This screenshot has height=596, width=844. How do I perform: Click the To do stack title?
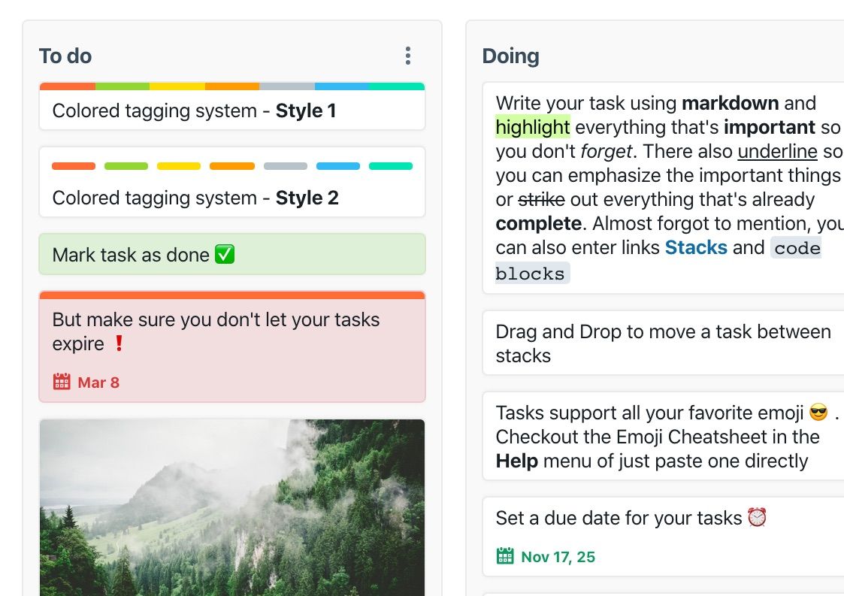(x=65, y=56)
